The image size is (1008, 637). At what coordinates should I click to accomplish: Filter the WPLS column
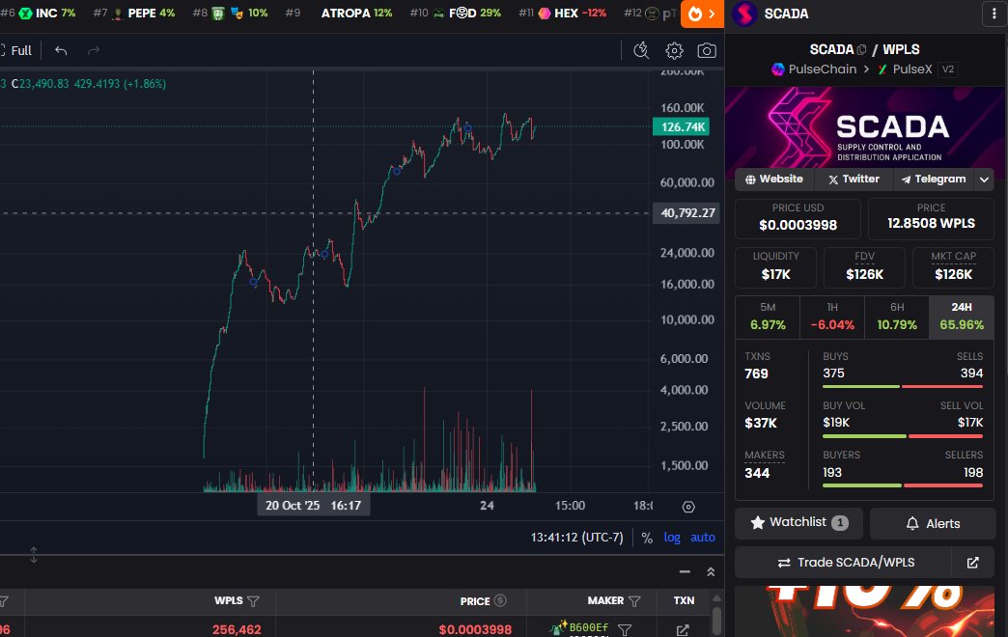click(x=253, y=601)
